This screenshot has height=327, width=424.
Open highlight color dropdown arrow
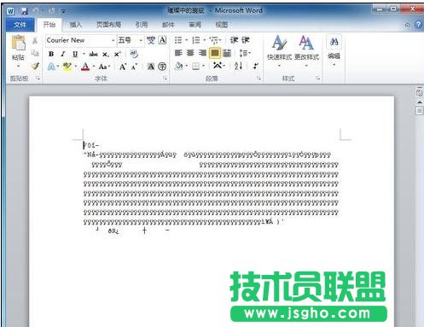[x=76, y=67]
